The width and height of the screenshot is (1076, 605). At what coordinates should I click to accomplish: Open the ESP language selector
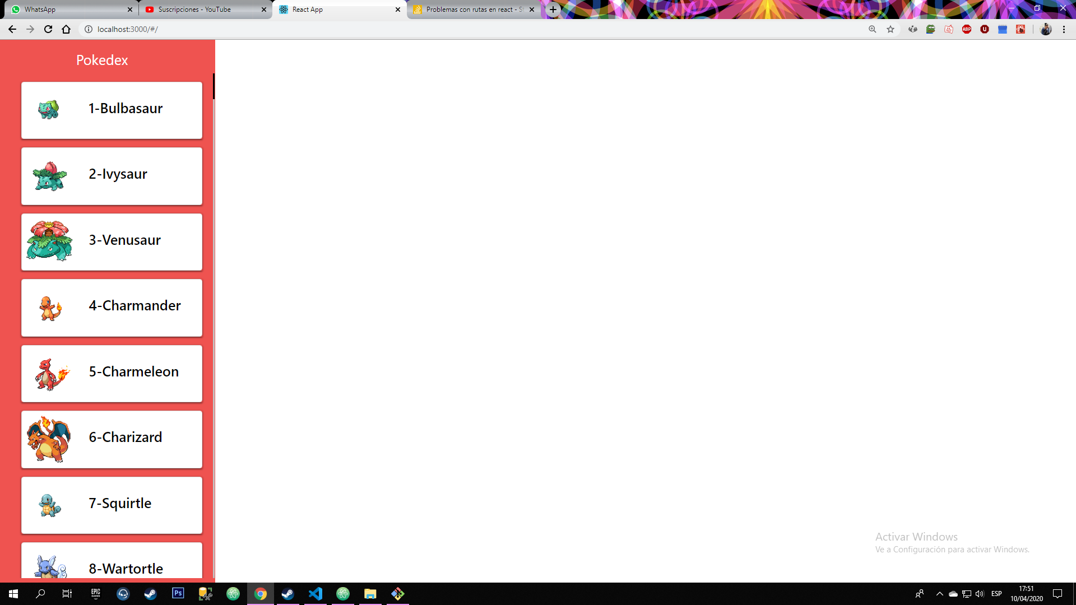click(996, 594)
